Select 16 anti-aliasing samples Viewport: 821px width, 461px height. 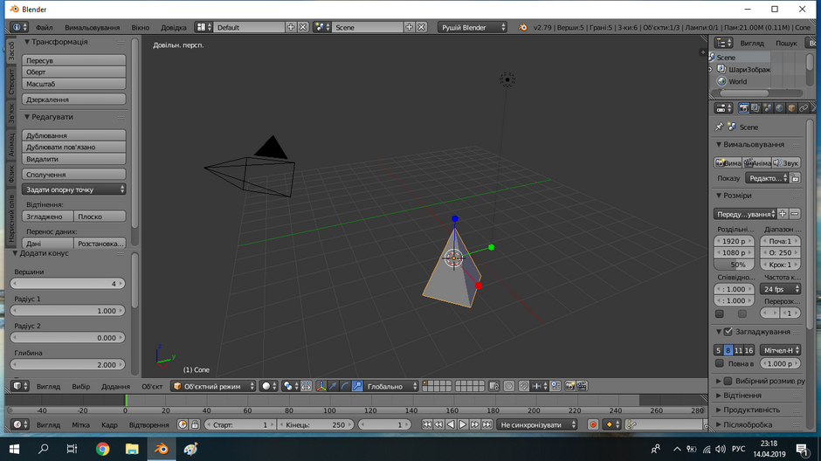point(749,350)
